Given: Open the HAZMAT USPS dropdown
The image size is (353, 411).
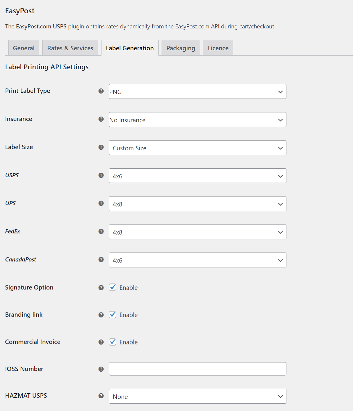Looking at the screenshot, I should 197,397.
